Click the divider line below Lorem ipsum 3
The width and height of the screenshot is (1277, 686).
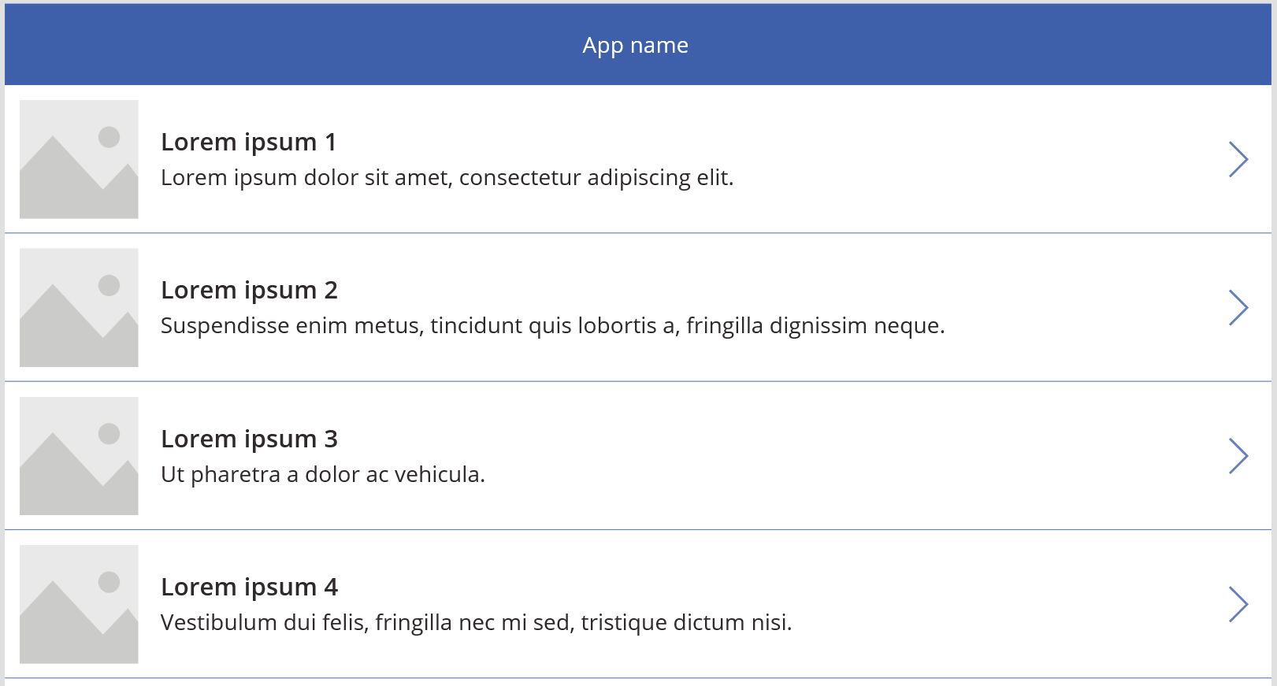coord(638,528)
